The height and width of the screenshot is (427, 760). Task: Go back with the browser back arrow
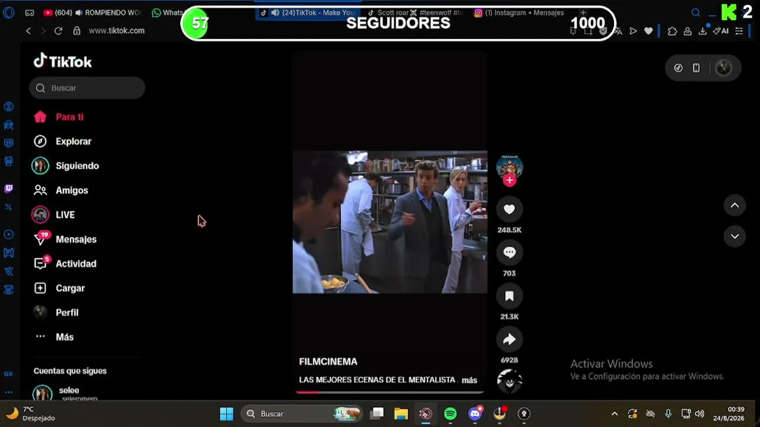pos(28,31)
